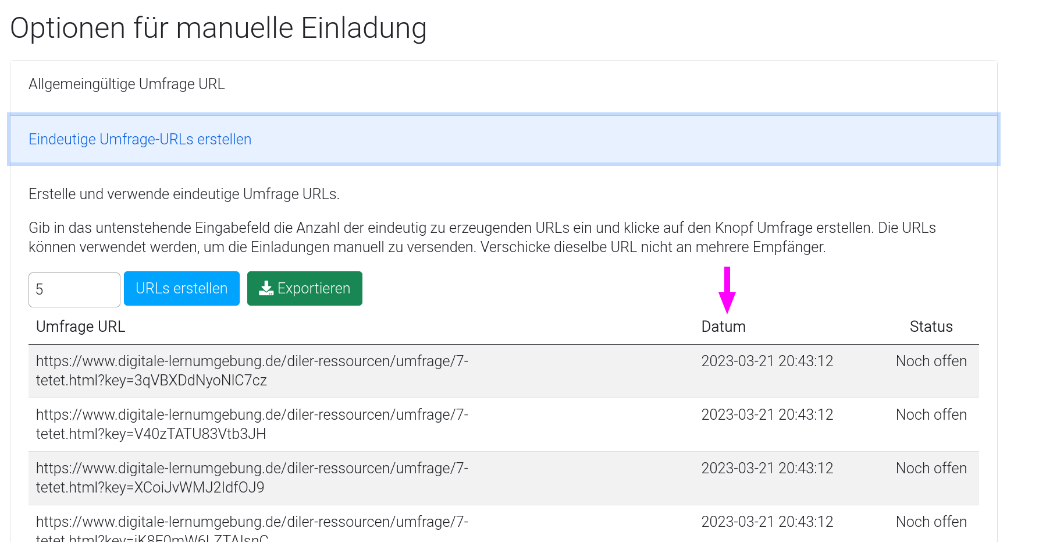This screenshot has height=542, width=1039.
Task: Click Noch offen status in first row
Action: click(931, 362)
